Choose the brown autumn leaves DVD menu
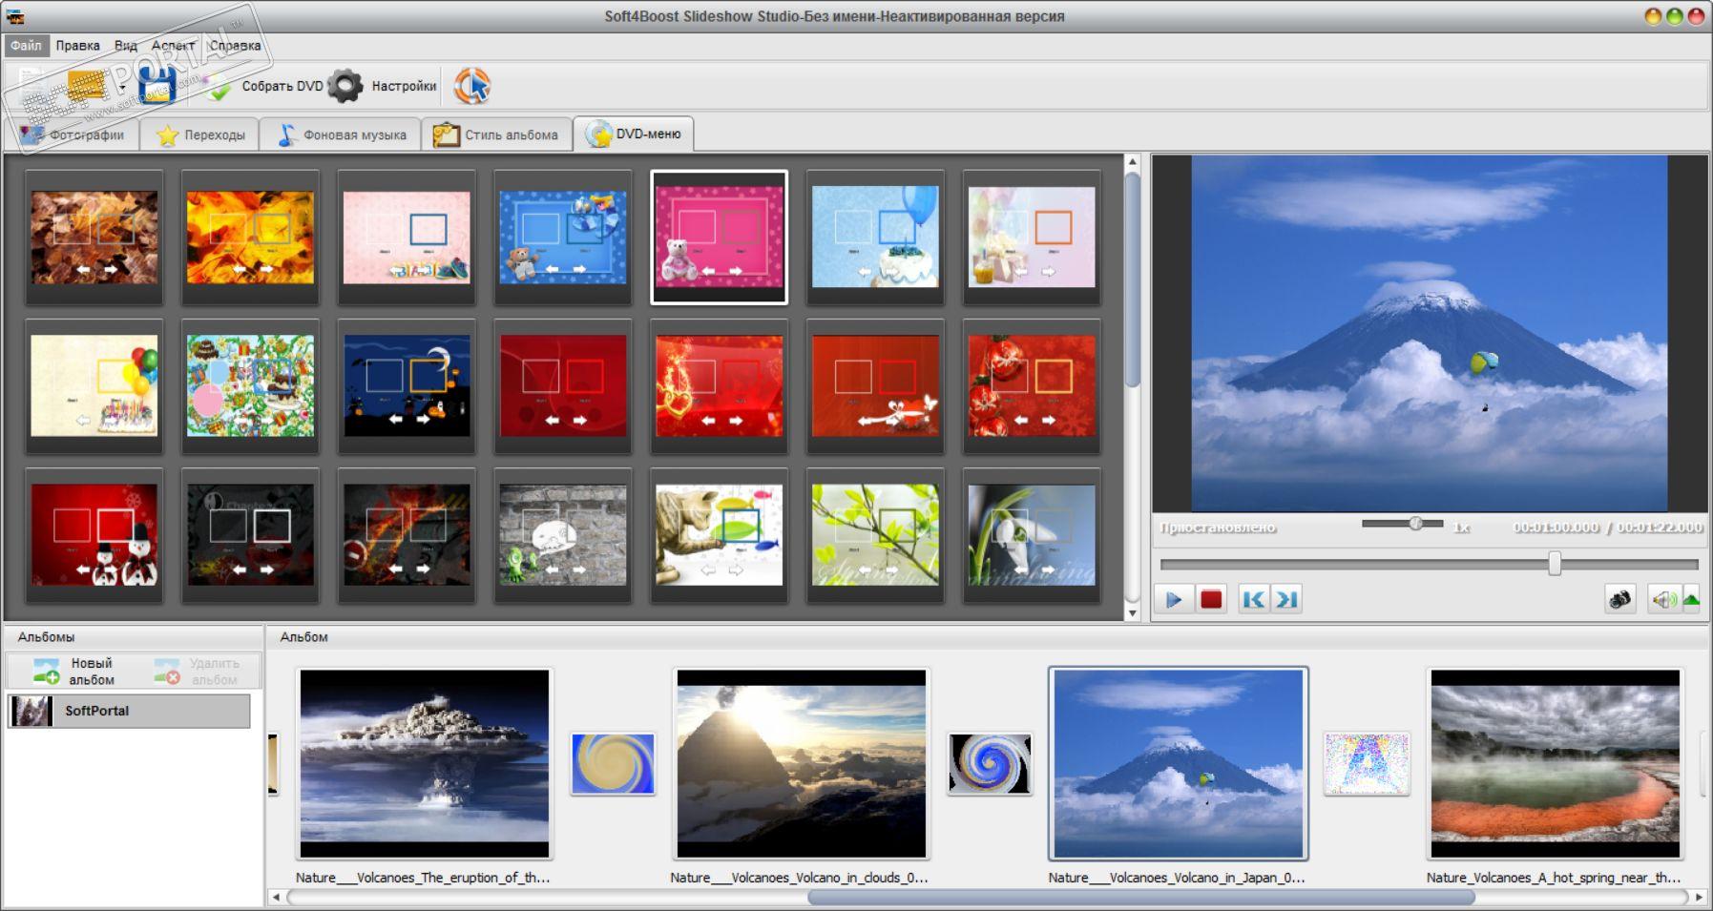This screenshot has width=1713, height=911. click(x=94, y=238)
